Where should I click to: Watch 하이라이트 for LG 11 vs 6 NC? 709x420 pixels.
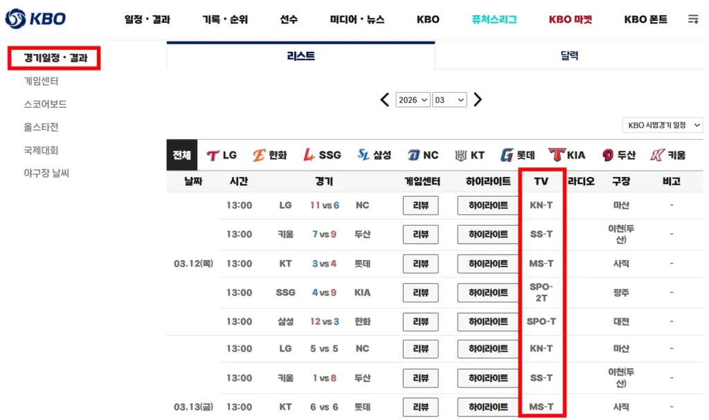(x=488, y=206)
